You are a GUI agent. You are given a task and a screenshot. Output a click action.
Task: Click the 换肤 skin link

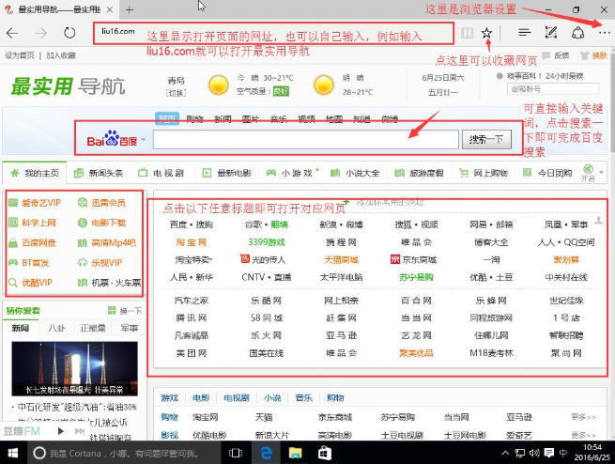tap(599, 55)
